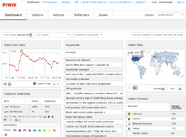Image resolution: width=186 pixels, height=137 pixels.
Task: Click 'Last 24 hours' row label
Action: 12,107
